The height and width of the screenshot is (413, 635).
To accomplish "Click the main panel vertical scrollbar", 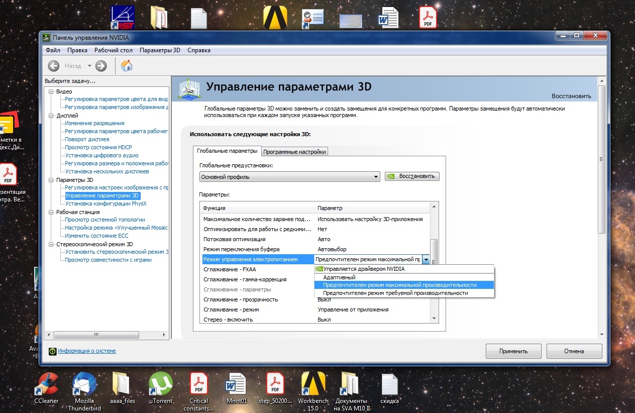I will click(602, 160).
